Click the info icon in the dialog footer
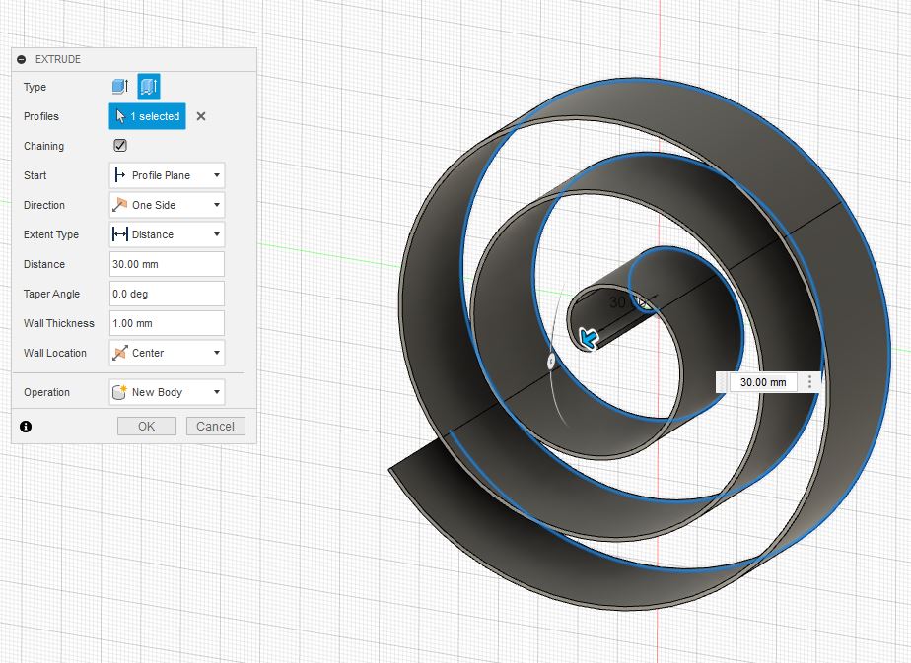911x663 pixels. [26, 427]
